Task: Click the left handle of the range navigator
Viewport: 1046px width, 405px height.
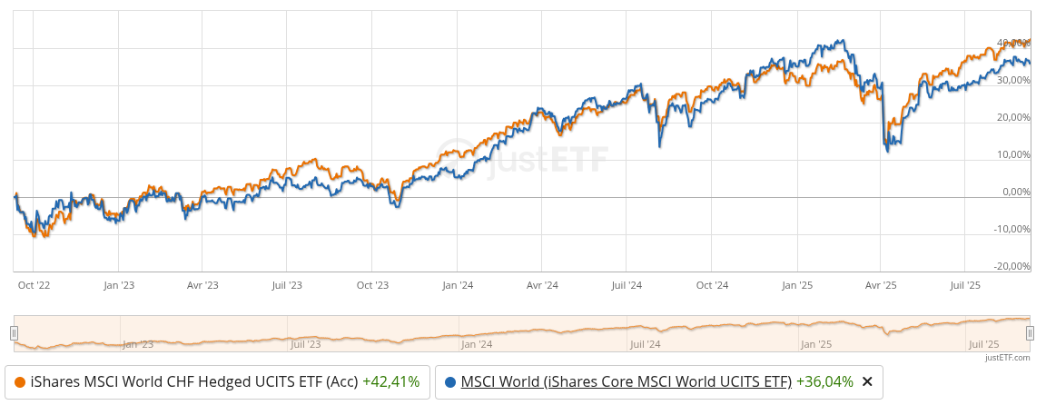Action: pos(14,333)
